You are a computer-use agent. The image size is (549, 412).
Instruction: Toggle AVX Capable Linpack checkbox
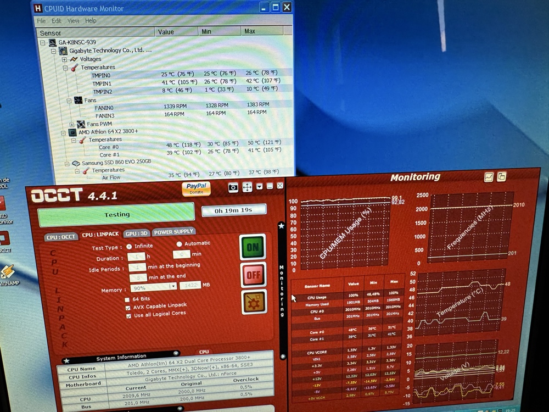tap(128, 308)
